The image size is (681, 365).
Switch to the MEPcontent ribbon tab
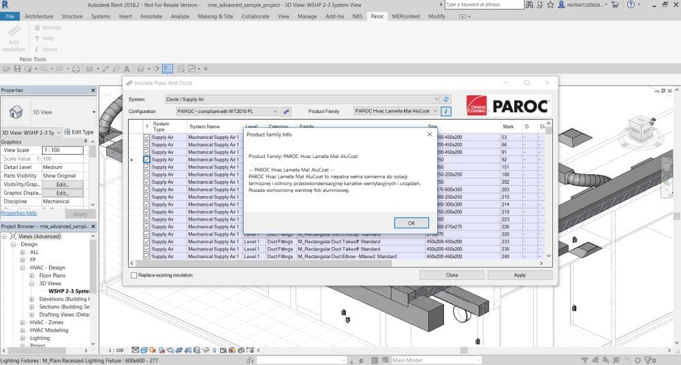[x=405, y=16]
